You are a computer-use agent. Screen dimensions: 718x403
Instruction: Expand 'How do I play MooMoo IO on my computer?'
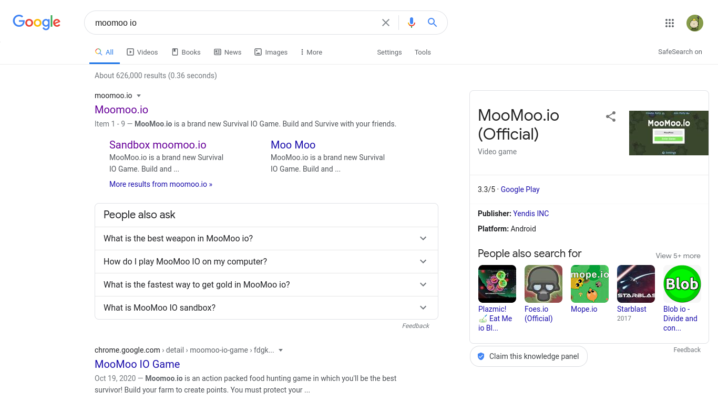point(266,261)
